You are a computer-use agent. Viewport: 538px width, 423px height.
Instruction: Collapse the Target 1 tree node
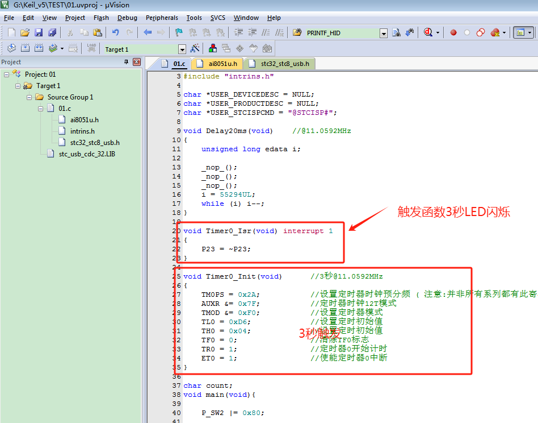coord(18,86)
